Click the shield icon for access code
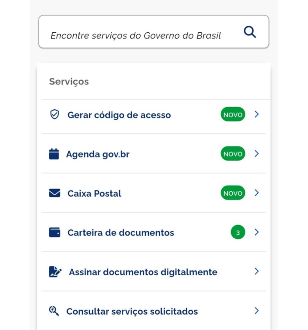 (x=54, y=115)
